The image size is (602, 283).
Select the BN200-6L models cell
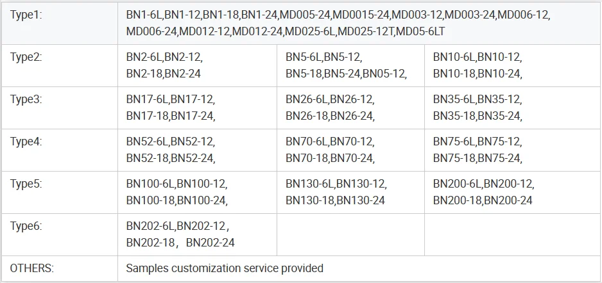click(483, 192)
